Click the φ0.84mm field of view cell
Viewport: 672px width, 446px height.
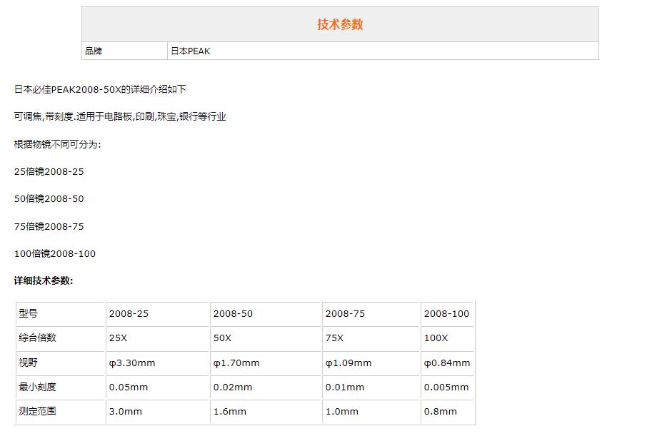[447, 363]
